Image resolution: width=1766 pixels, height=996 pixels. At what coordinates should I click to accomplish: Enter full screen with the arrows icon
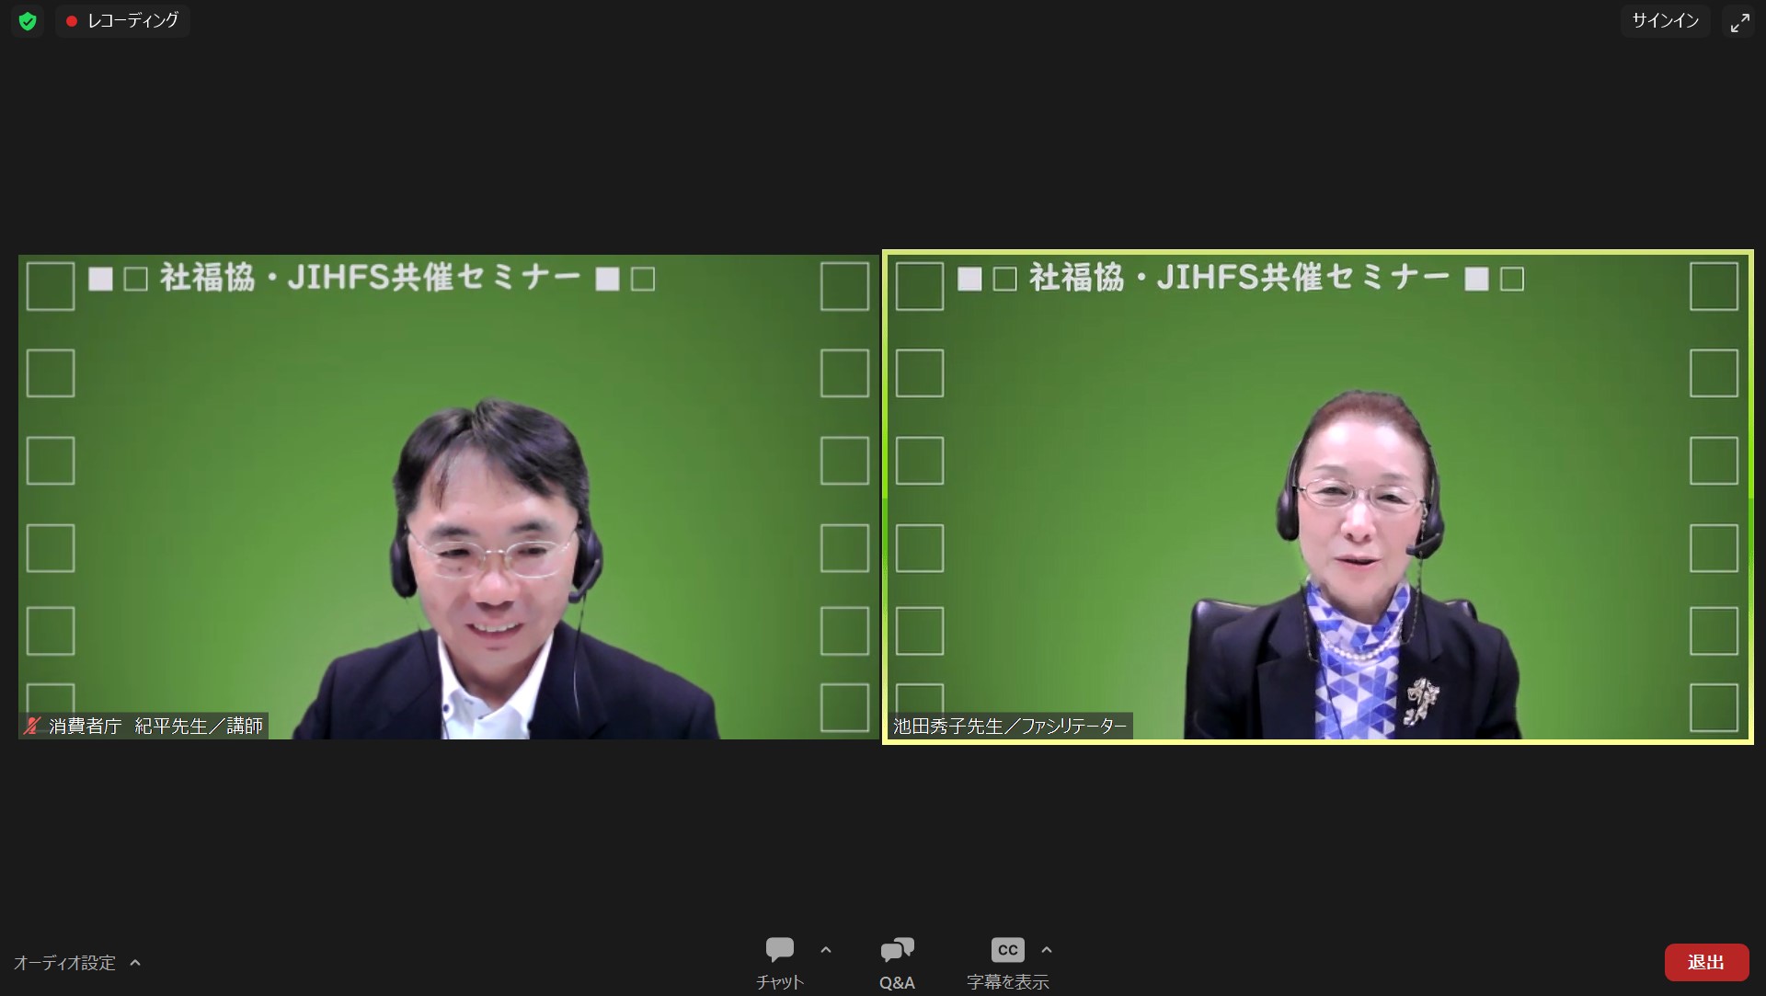[x=1739, y=22]
